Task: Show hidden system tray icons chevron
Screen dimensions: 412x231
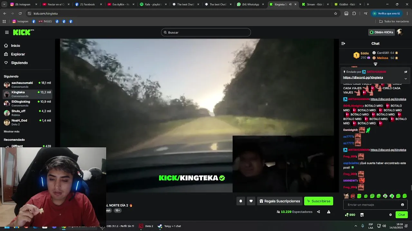Action: pos(356,226)
